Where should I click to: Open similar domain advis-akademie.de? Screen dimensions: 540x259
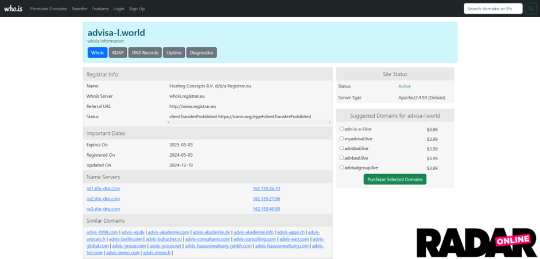211,232
